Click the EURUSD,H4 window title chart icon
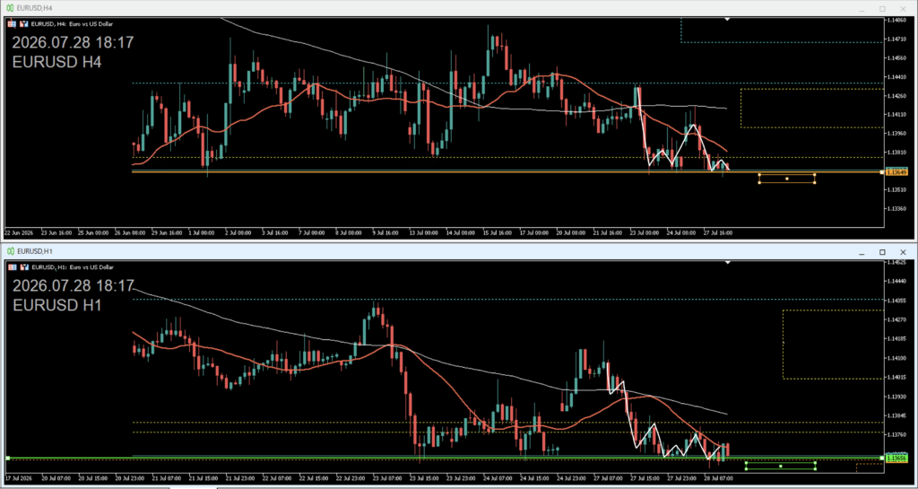Image resolution: width=918 pixels, height=489 pixels. pyautogui.click(x=10, y=9)
